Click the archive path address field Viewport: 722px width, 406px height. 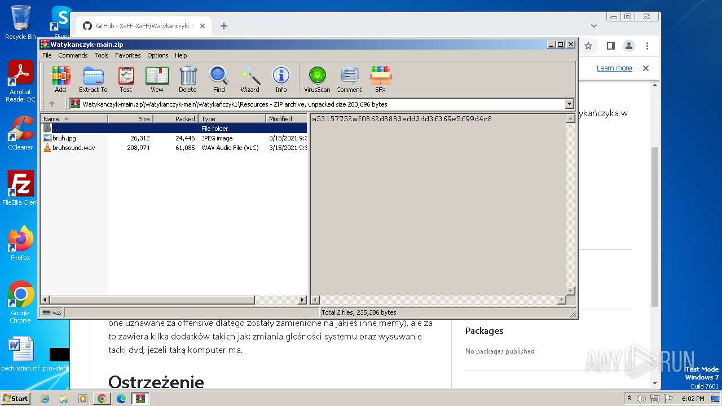(322, 104)
